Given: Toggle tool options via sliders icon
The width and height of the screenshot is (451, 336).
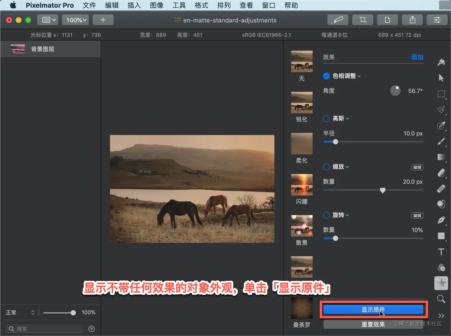Looking at the screenshot, I should point(437,20).
